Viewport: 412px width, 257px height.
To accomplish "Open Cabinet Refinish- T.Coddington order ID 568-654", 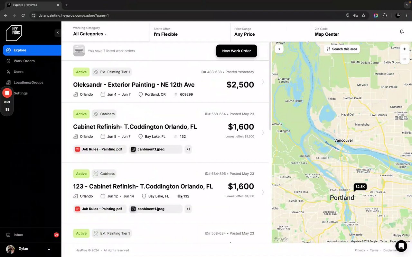I will [135, 127].
